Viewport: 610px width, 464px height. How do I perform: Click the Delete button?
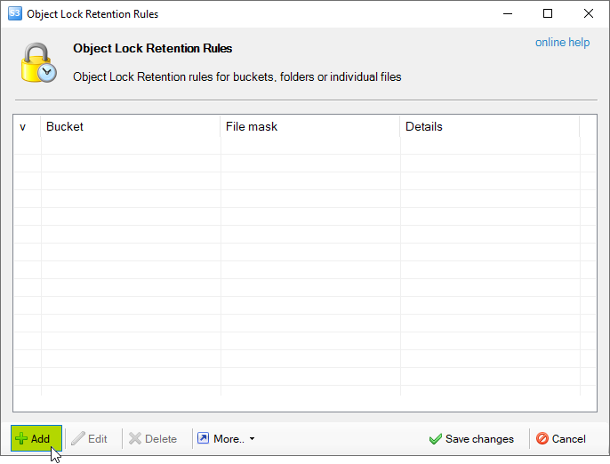point(153,439)
